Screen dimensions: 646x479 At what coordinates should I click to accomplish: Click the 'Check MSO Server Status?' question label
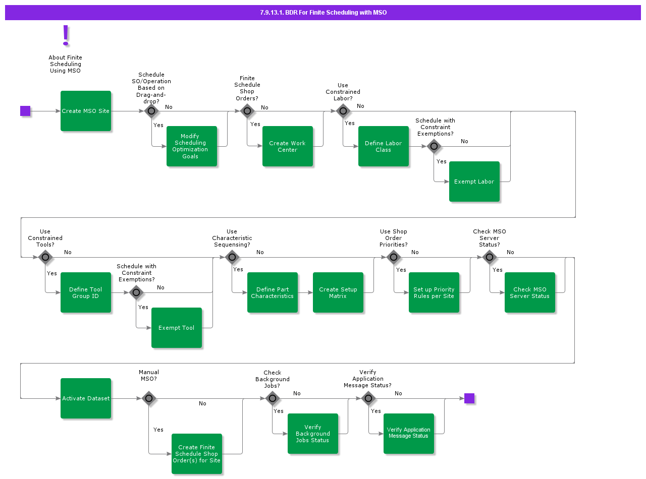pyautogui.click(x=490, y=238)
